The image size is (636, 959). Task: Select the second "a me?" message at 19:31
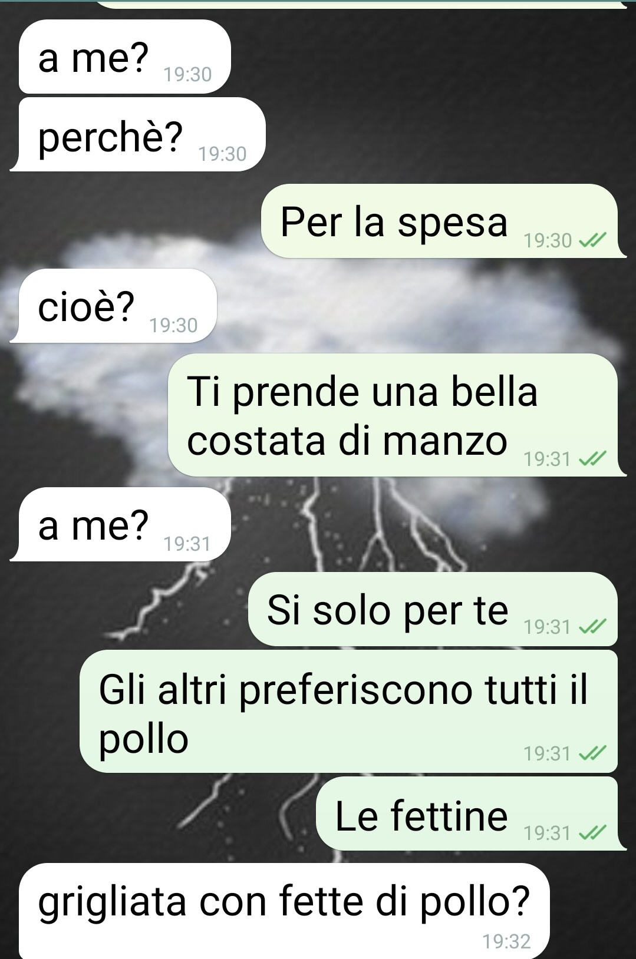coord(120,524)
